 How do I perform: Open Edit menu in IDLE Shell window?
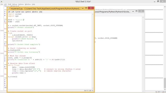point(5,4)
